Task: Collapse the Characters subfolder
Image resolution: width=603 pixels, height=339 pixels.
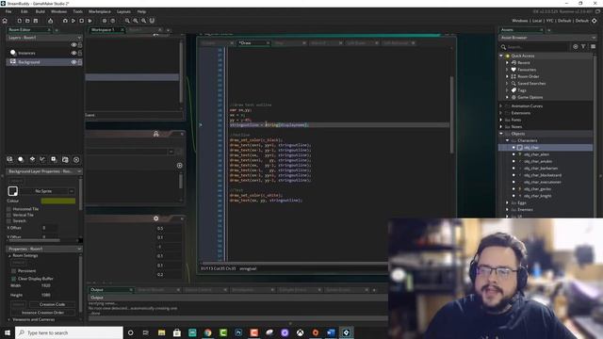Action: tap(507, 140)
